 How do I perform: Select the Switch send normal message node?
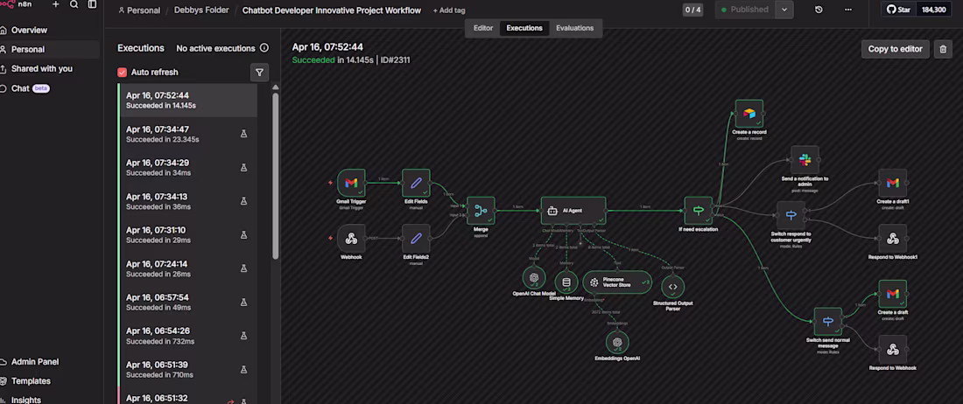tap(828, 321)
